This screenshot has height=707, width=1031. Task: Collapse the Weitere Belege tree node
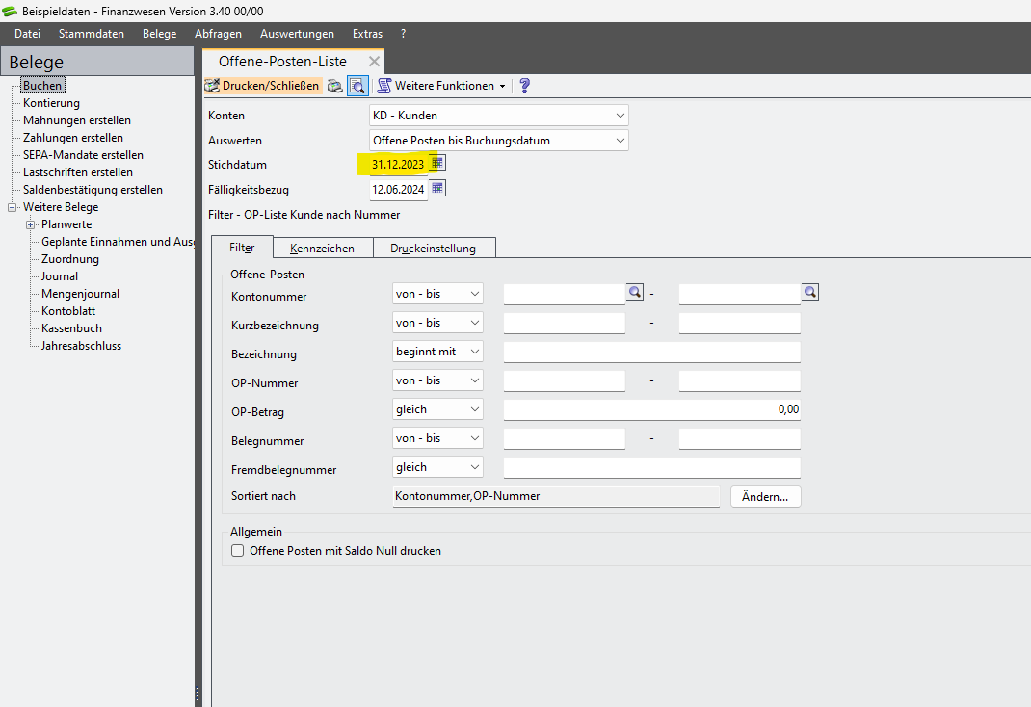13,207
